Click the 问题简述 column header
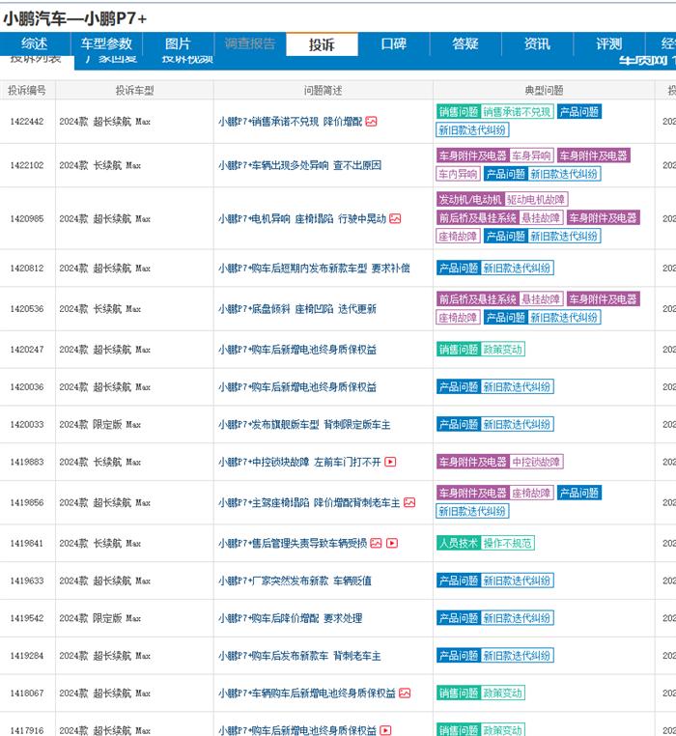676x736 pixels. pos(323,91)
